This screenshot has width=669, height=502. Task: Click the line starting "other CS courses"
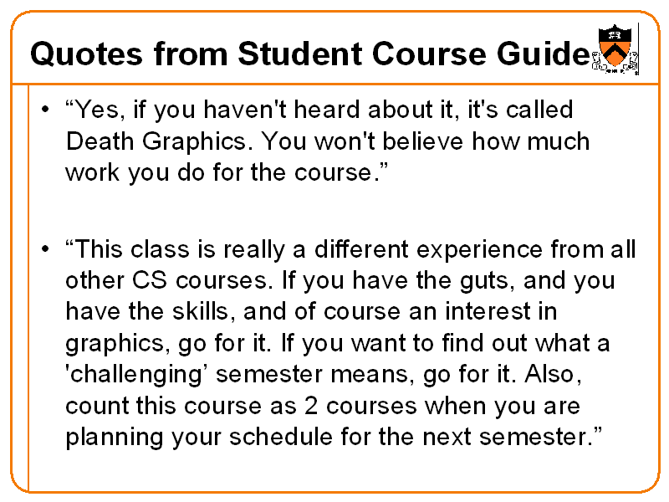[340, 280]
